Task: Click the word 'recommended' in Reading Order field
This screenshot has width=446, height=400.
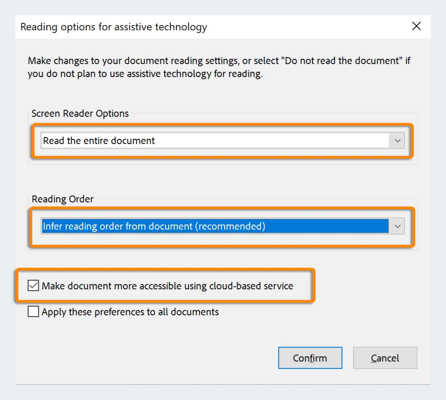Action: 230,226
